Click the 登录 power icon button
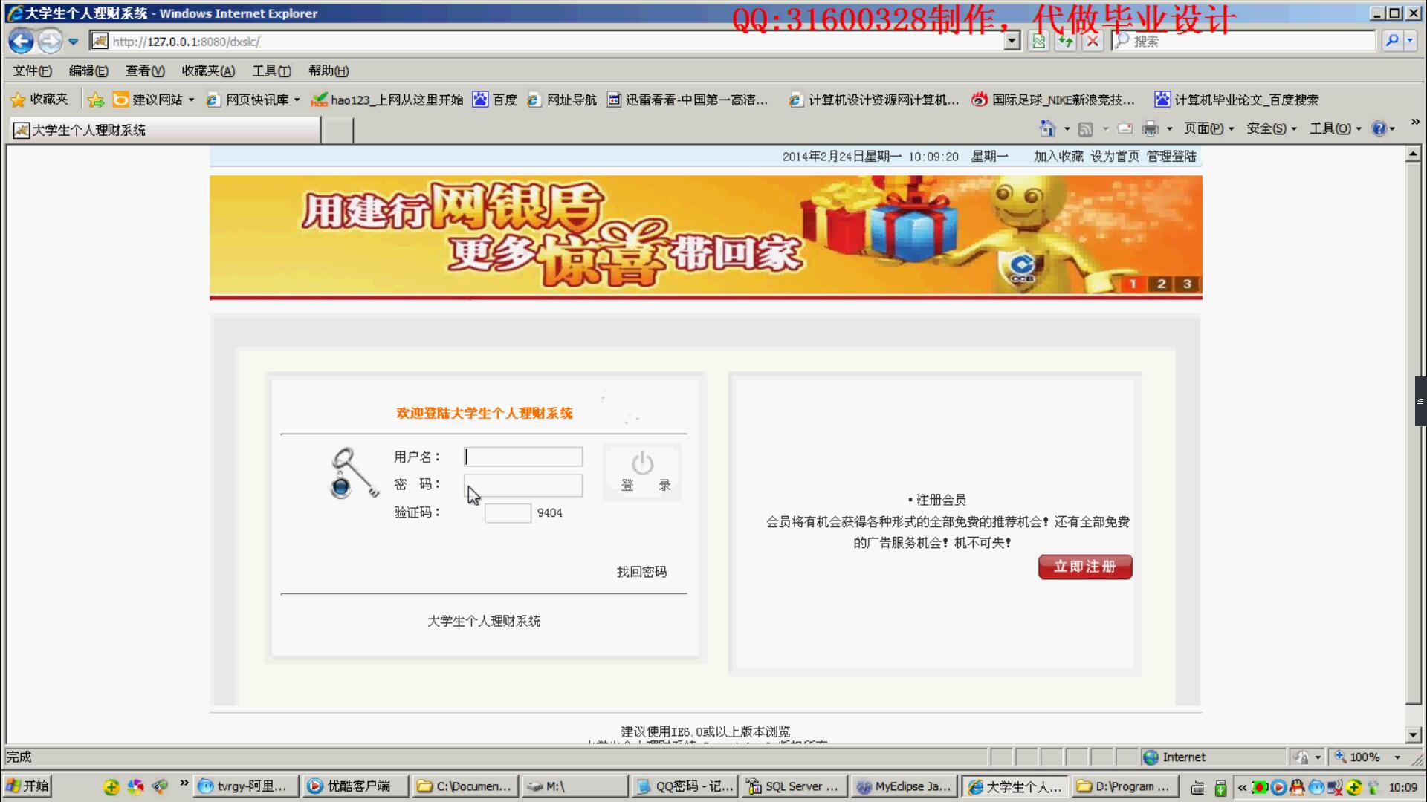The image size is (1427, 802). click(x=642, y=472)
